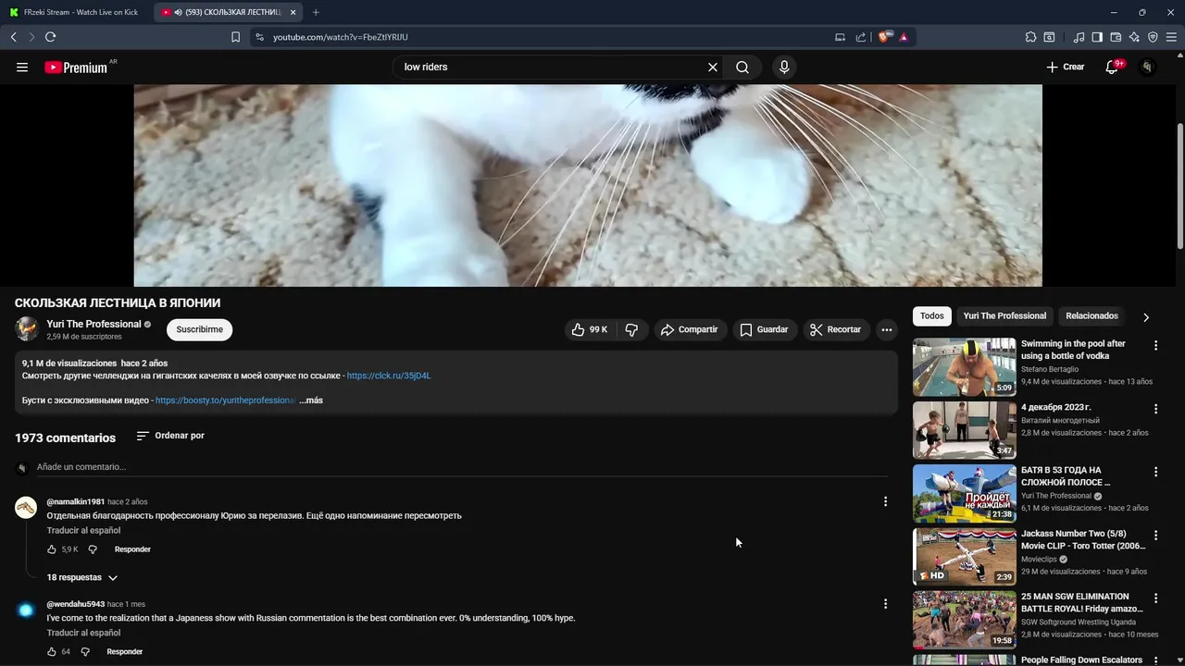Open menu for 4 декабря 2023 video
The height and width of the screenshot is (666, 1185).
pyautogui.click(x=1155, y=409)
